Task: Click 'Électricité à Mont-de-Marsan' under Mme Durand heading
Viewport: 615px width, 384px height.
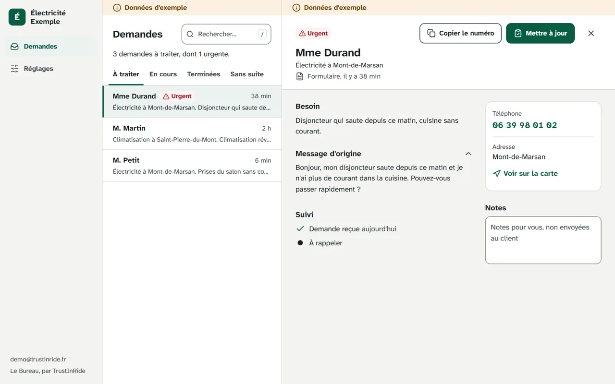Action: (339, 65)
